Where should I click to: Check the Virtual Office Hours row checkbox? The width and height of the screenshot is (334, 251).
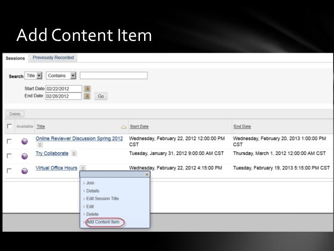pos(9,171)
